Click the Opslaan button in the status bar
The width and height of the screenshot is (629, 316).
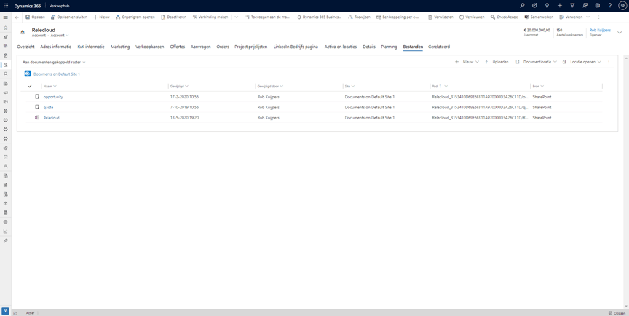click(x=617, y=313)
